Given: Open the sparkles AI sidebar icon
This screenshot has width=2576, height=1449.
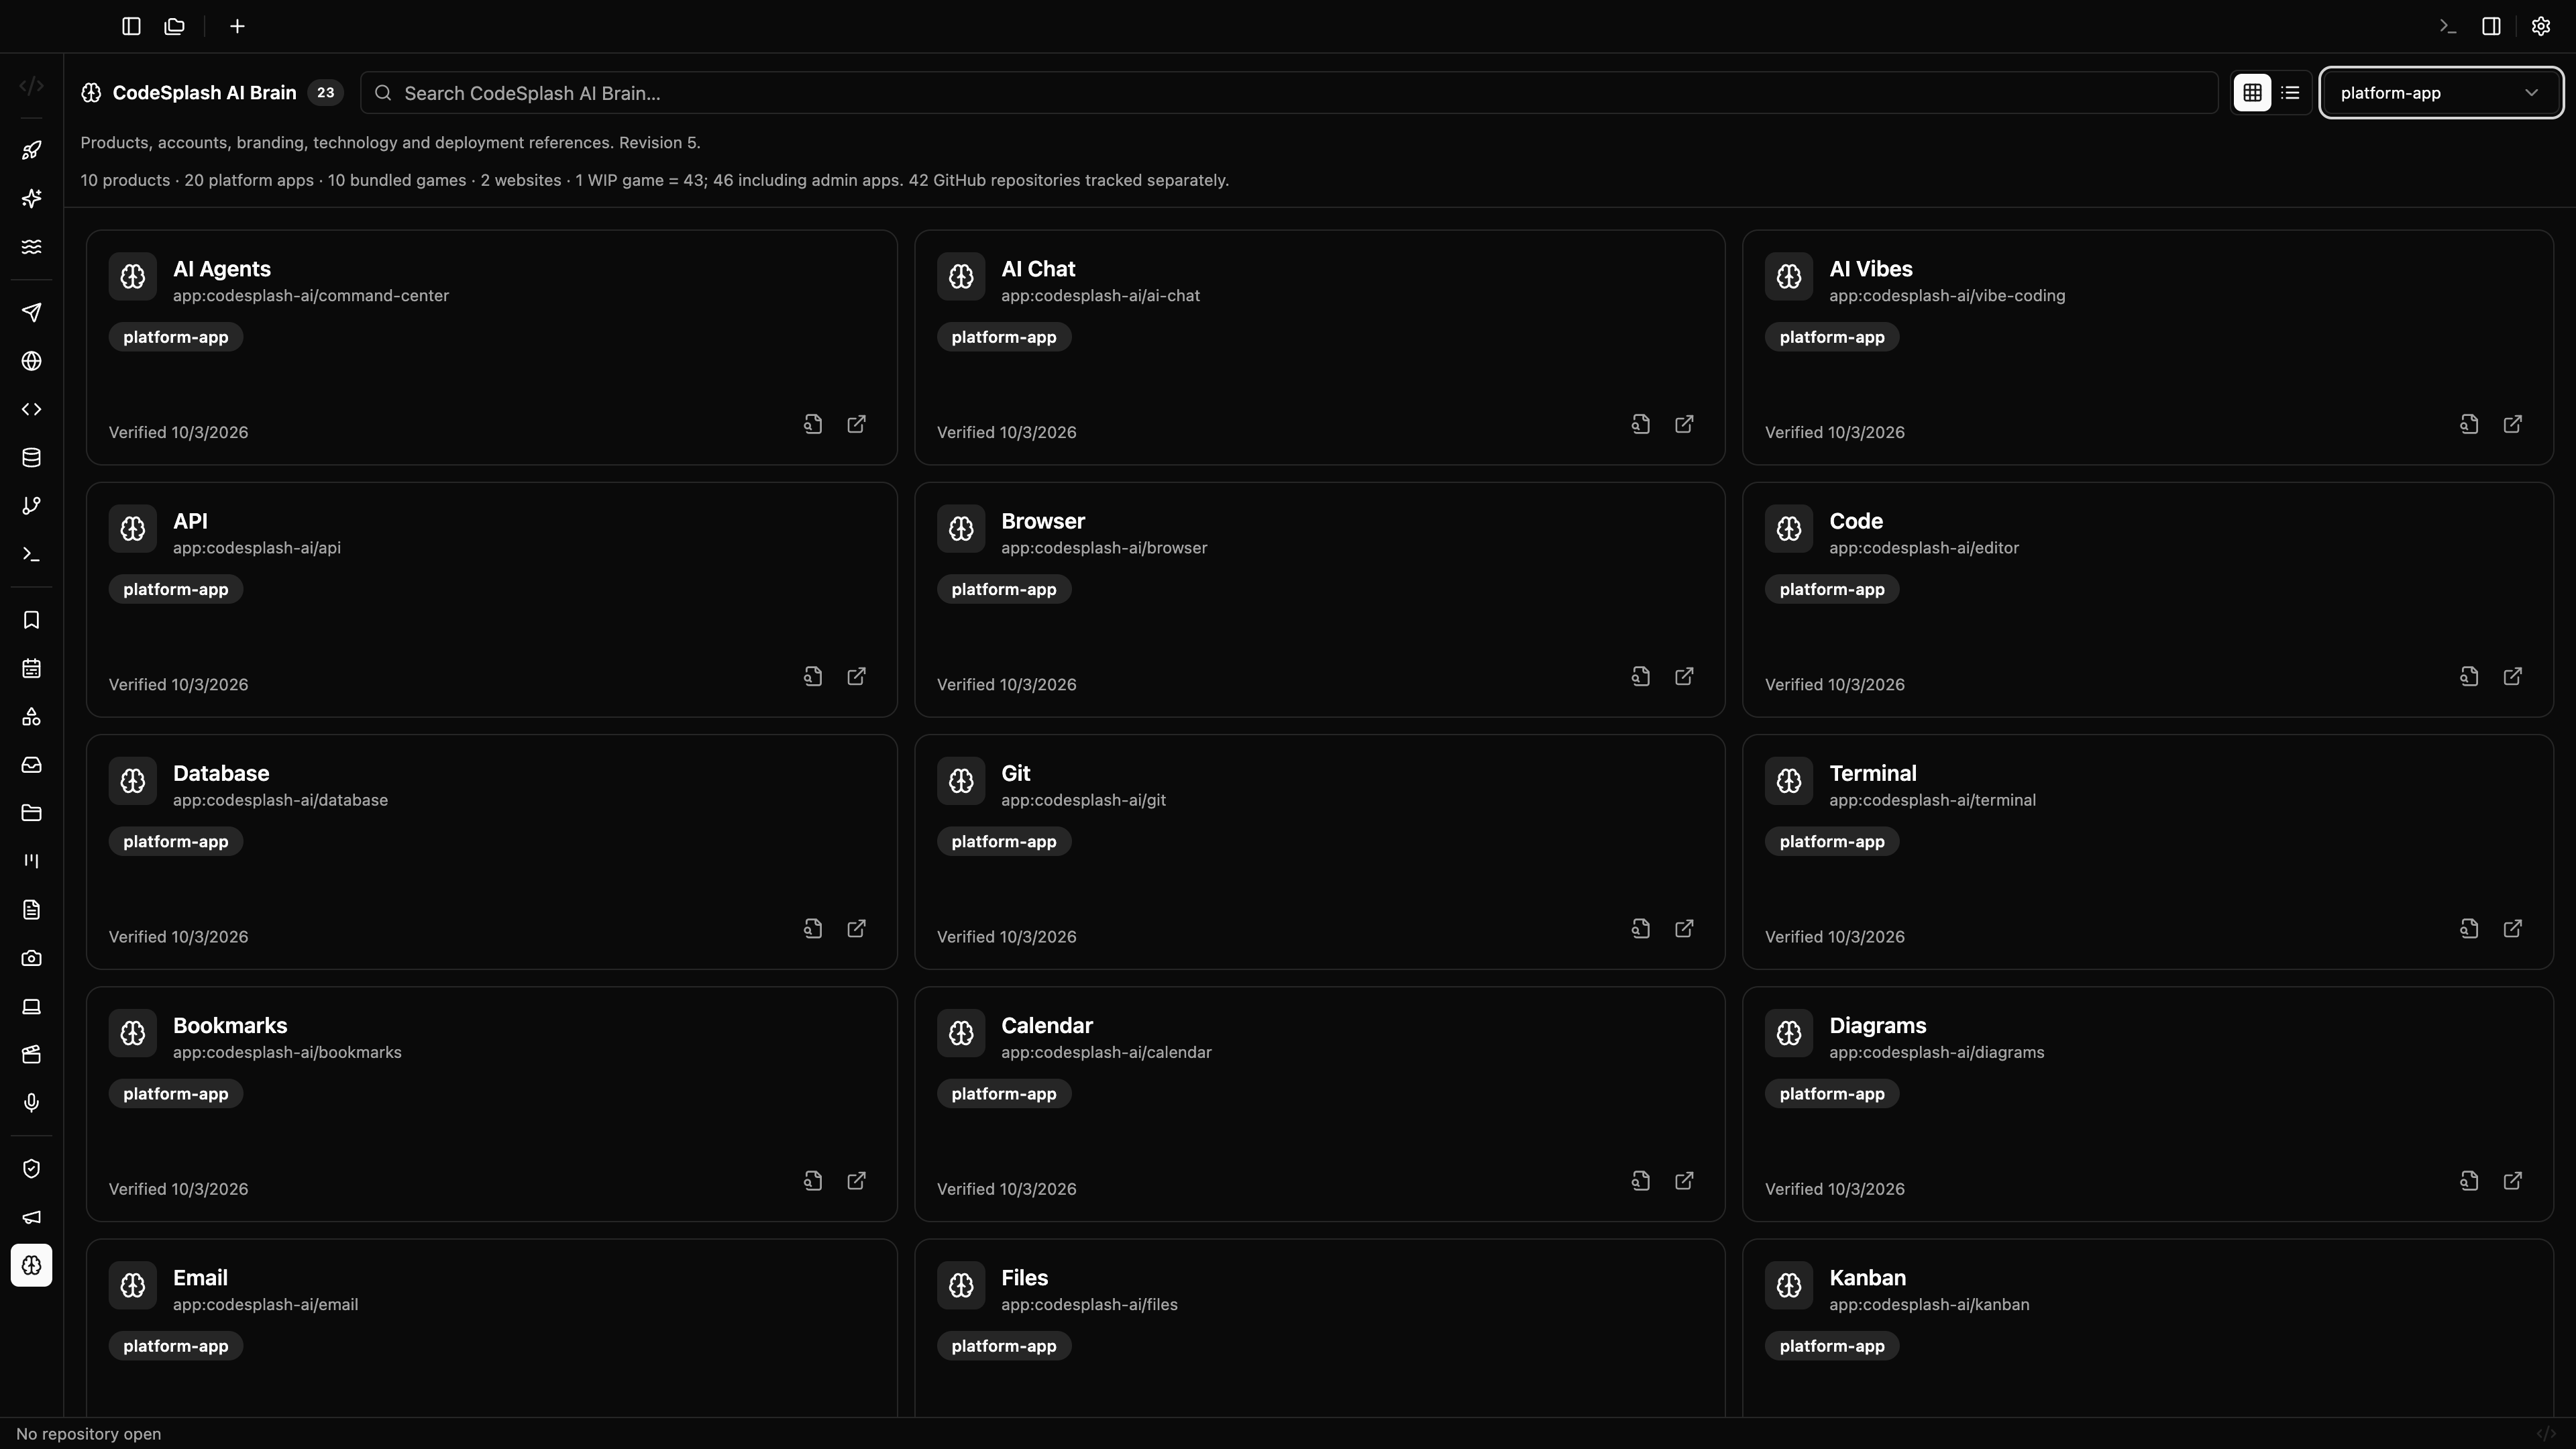Looking at the screenshot, I should (x=31, y=198).
